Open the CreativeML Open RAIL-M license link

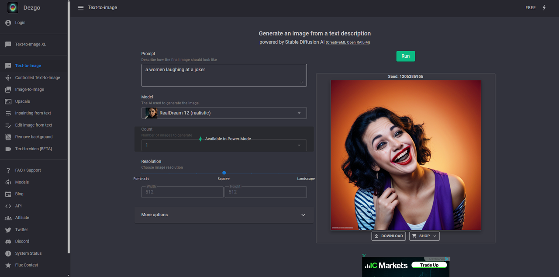348,43
